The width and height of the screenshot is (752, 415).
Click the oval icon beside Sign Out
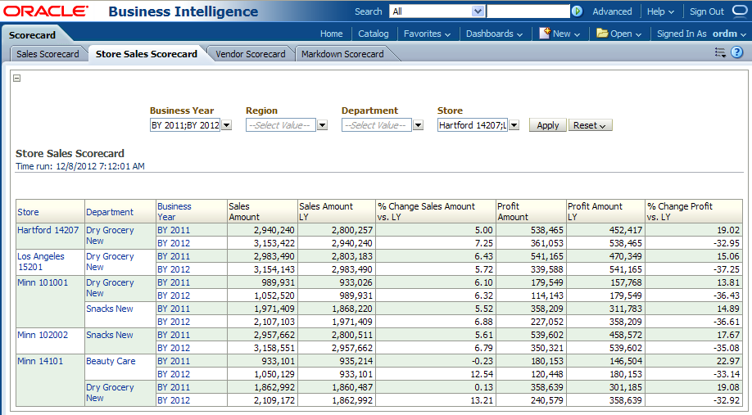click(739, 11)
